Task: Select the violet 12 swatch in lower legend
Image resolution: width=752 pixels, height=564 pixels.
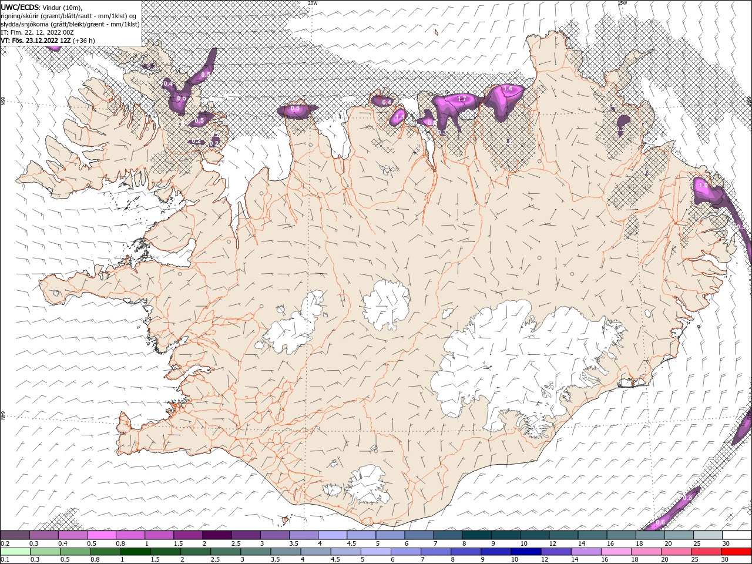Action: tap(555, 552)
